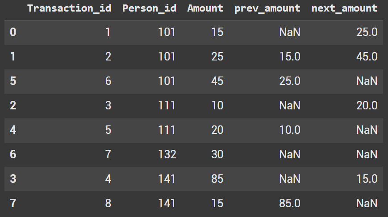Image resolution: width=388 pixels, height=217 pixels.
Task: Click row index label 6
Action: [x=12, y=154]
